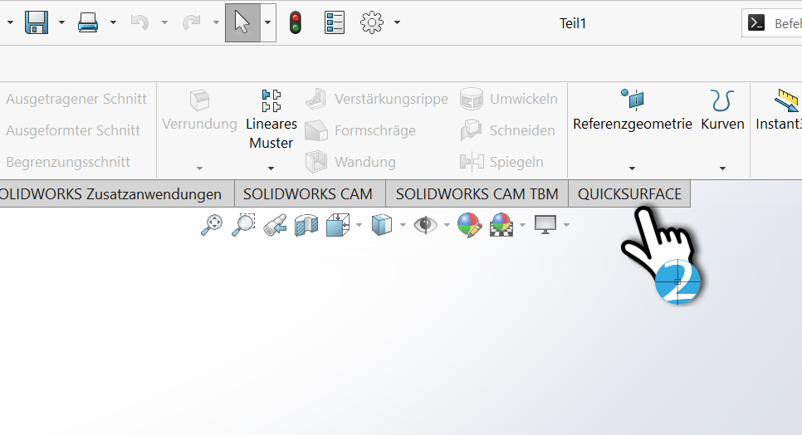
Task: Expand the Hide/Show Items dropdown arrow
Action: [x=447, y=225]
